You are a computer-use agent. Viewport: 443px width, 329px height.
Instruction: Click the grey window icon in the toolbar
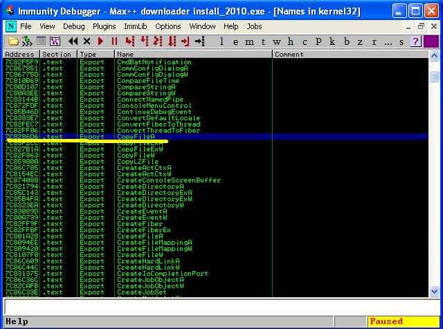[42, 41]
